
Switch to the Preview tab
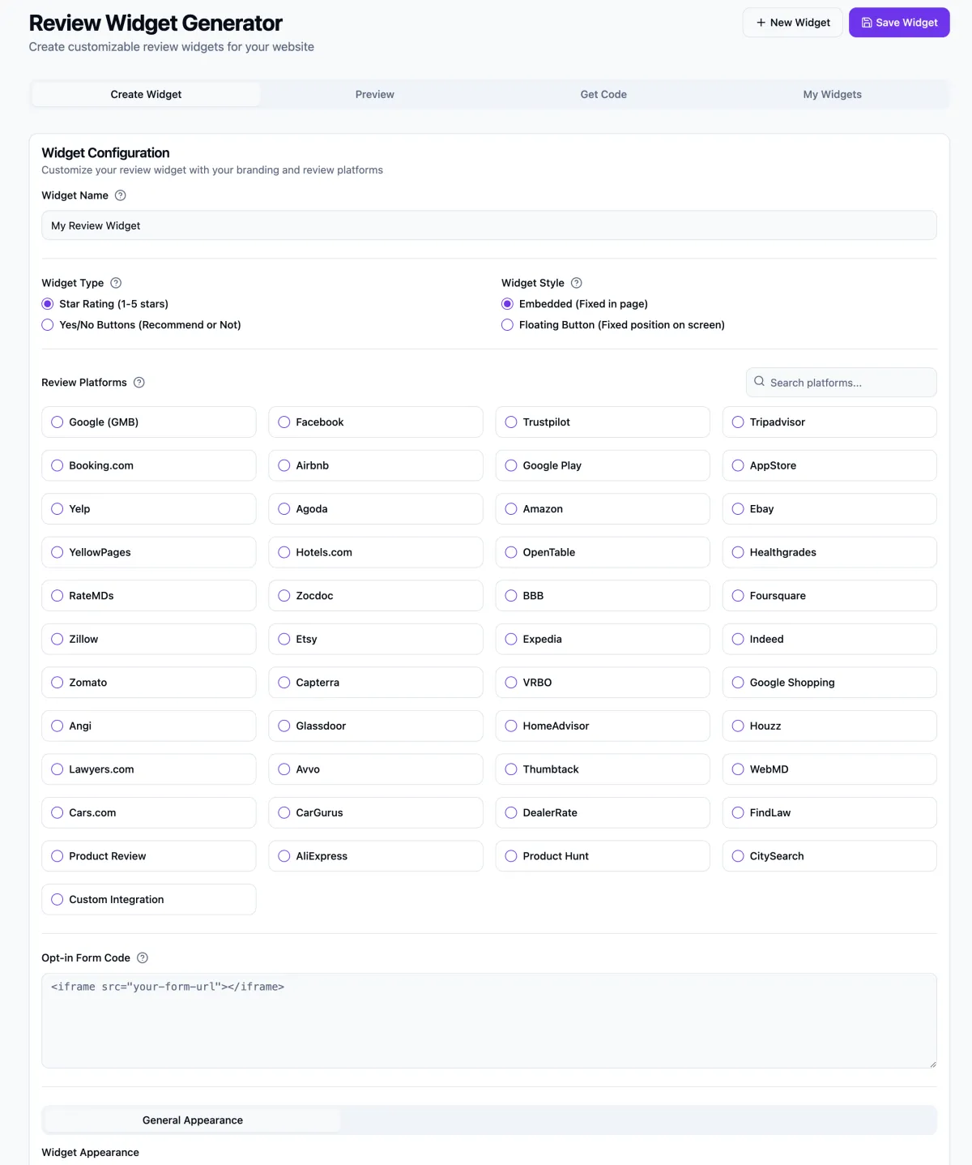pyautogui.click(x=375, y=94)
